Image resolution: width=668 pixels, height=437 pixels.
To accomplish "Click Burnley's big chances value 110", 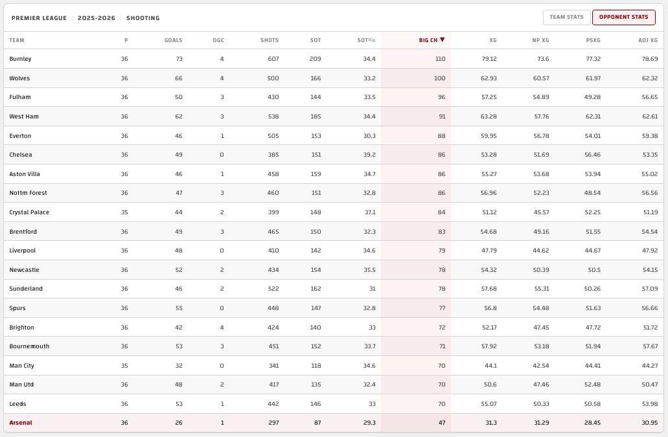I will 440,59.
